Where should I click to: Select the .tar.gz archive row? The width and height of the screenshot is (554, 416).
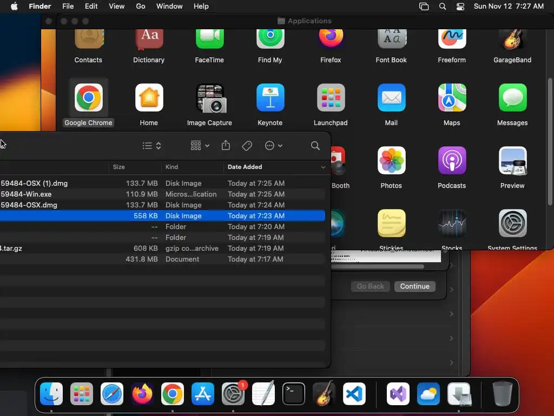162,248
